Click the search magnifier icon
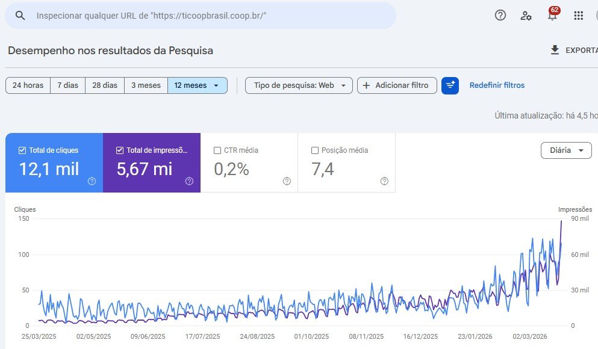The image size is (598, 349). coord(20,16)
